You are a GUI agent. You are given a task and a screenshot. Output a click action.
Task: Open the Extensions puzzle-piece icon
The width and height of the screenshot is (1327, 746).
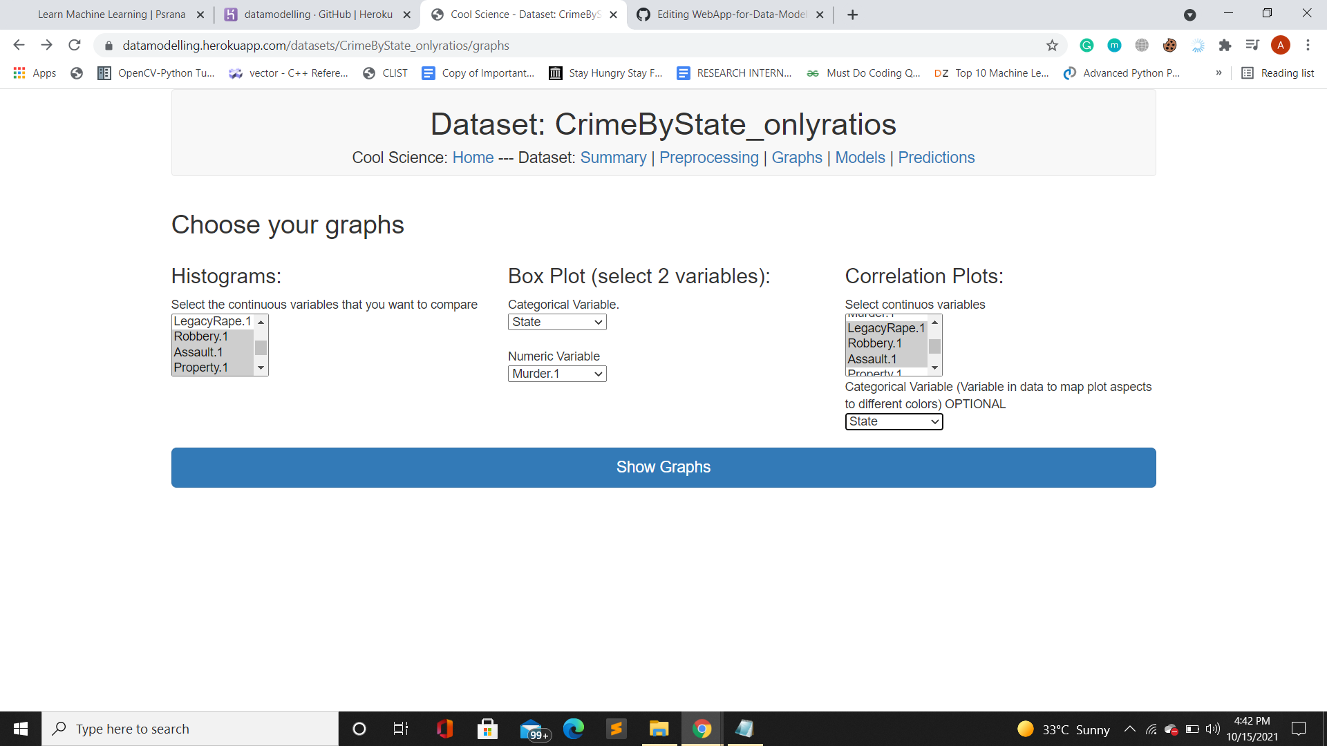[1225, 45]
